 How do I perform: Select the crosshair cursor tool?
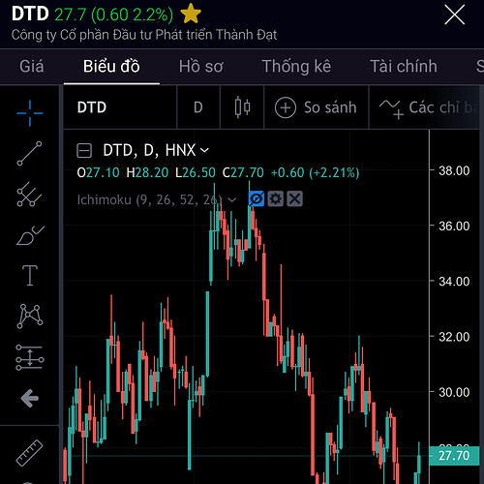(x=30, y=113)
